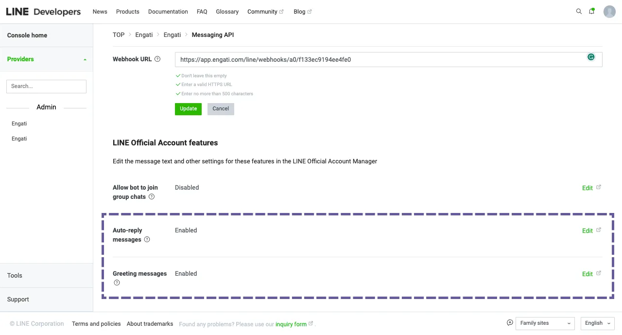
Task: Click the Grammarly icon in Webhook URL field
Action: tap(591, 57)
